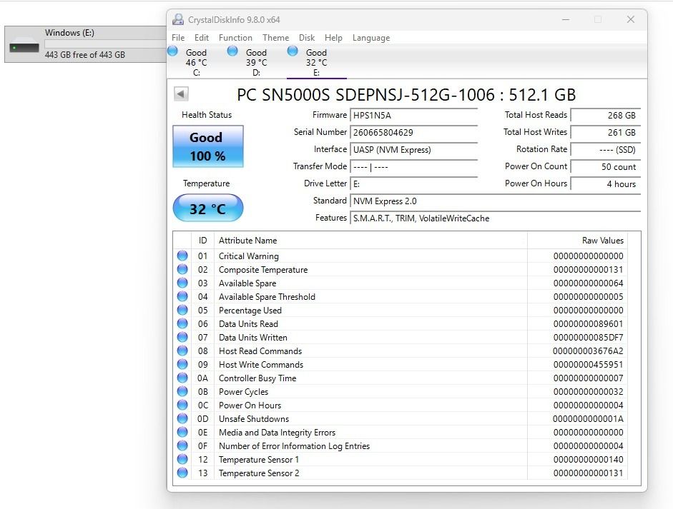Click the Windows (E:) drive capacity bar
673x509 pixels.
[105, 44]
